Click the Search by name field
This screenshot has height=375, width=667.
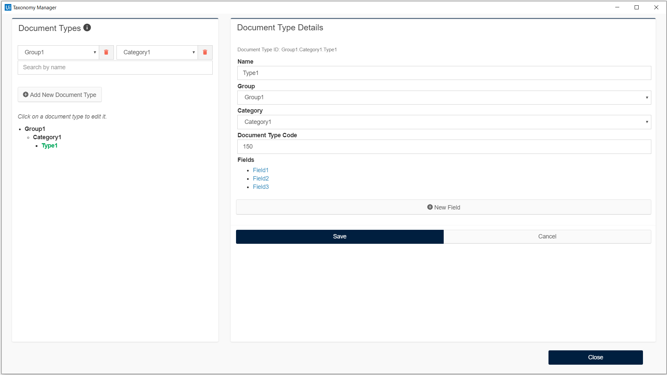pos(115,67)
